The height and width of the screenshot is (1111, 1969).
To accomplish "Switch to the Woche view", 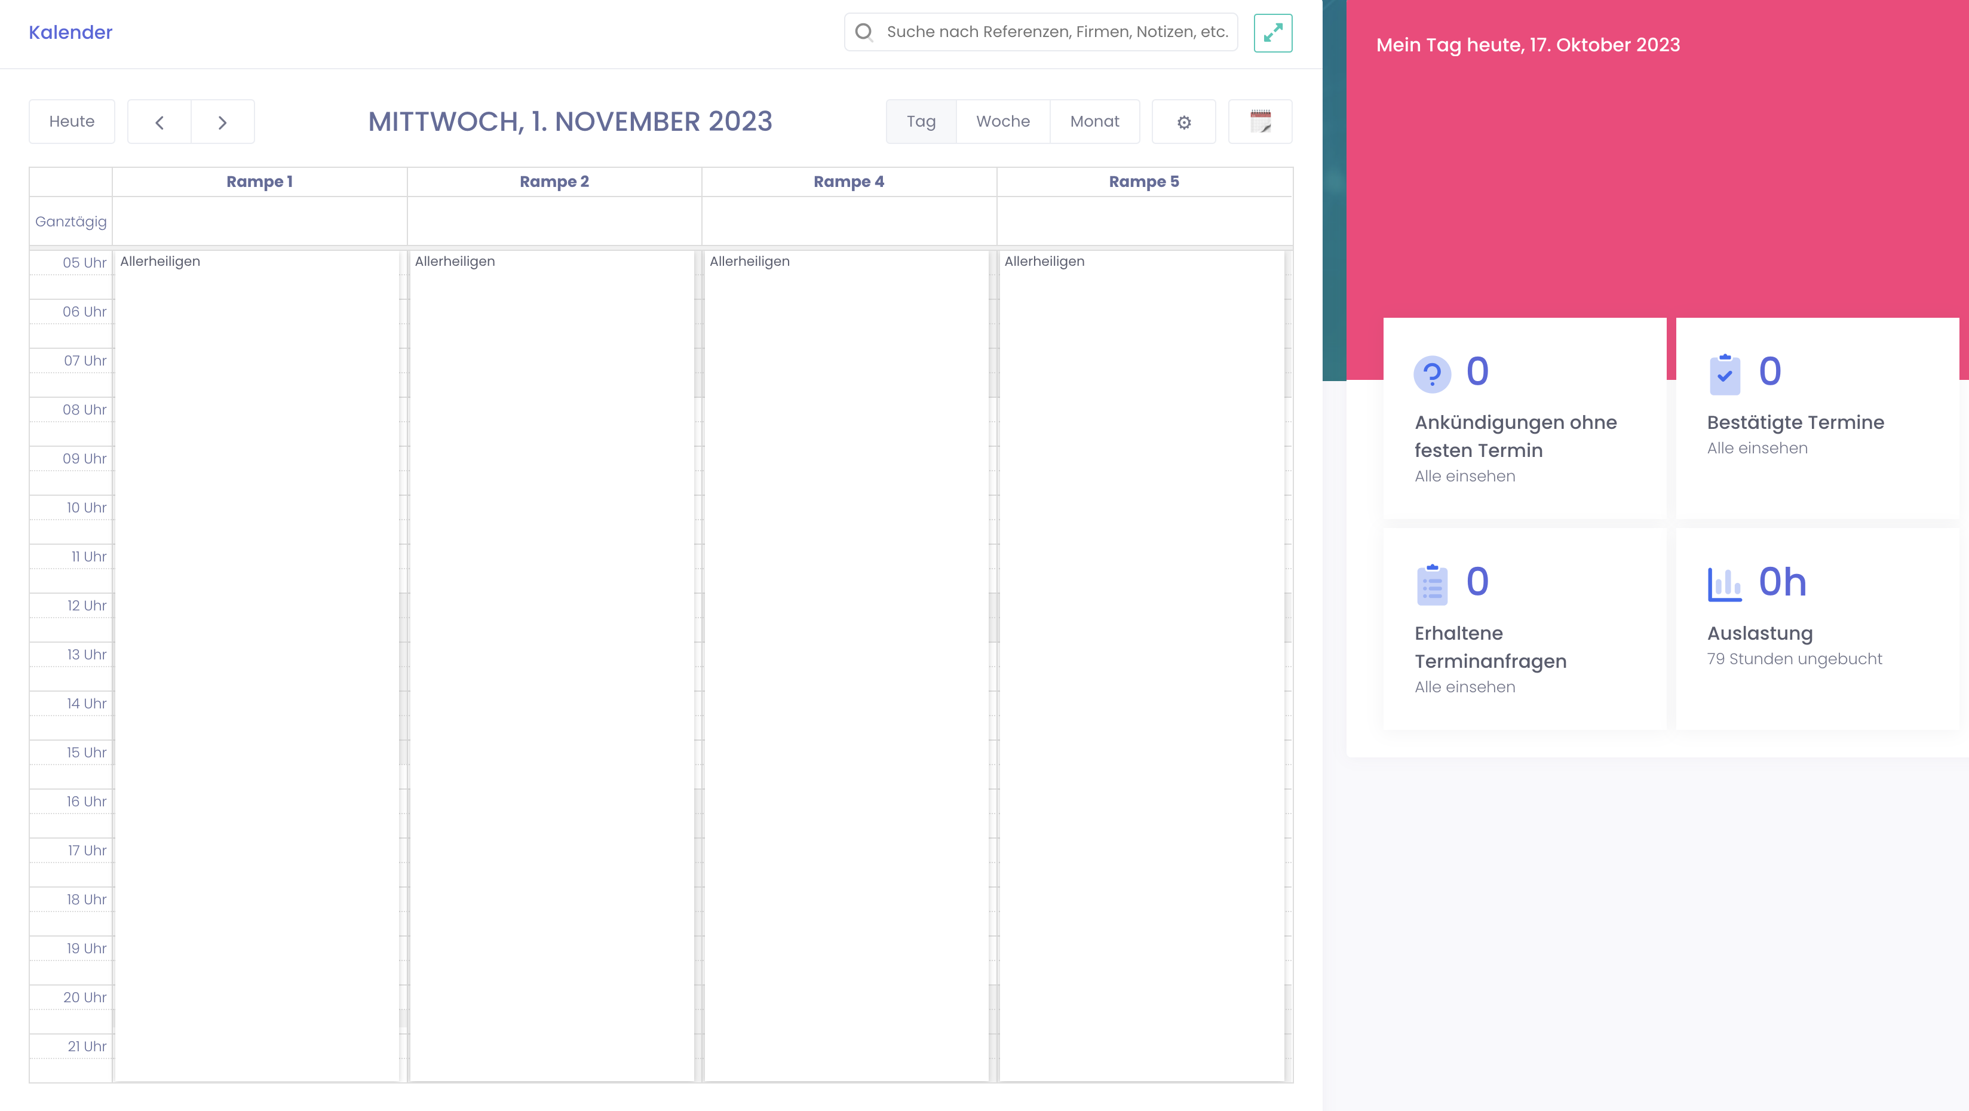I will (1003, 121).
